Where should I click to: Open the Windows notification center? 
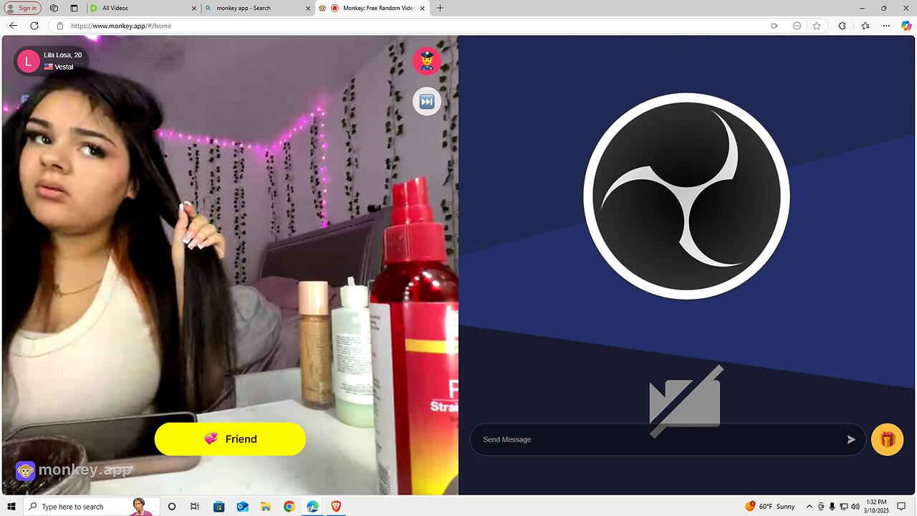coord(901,507)
